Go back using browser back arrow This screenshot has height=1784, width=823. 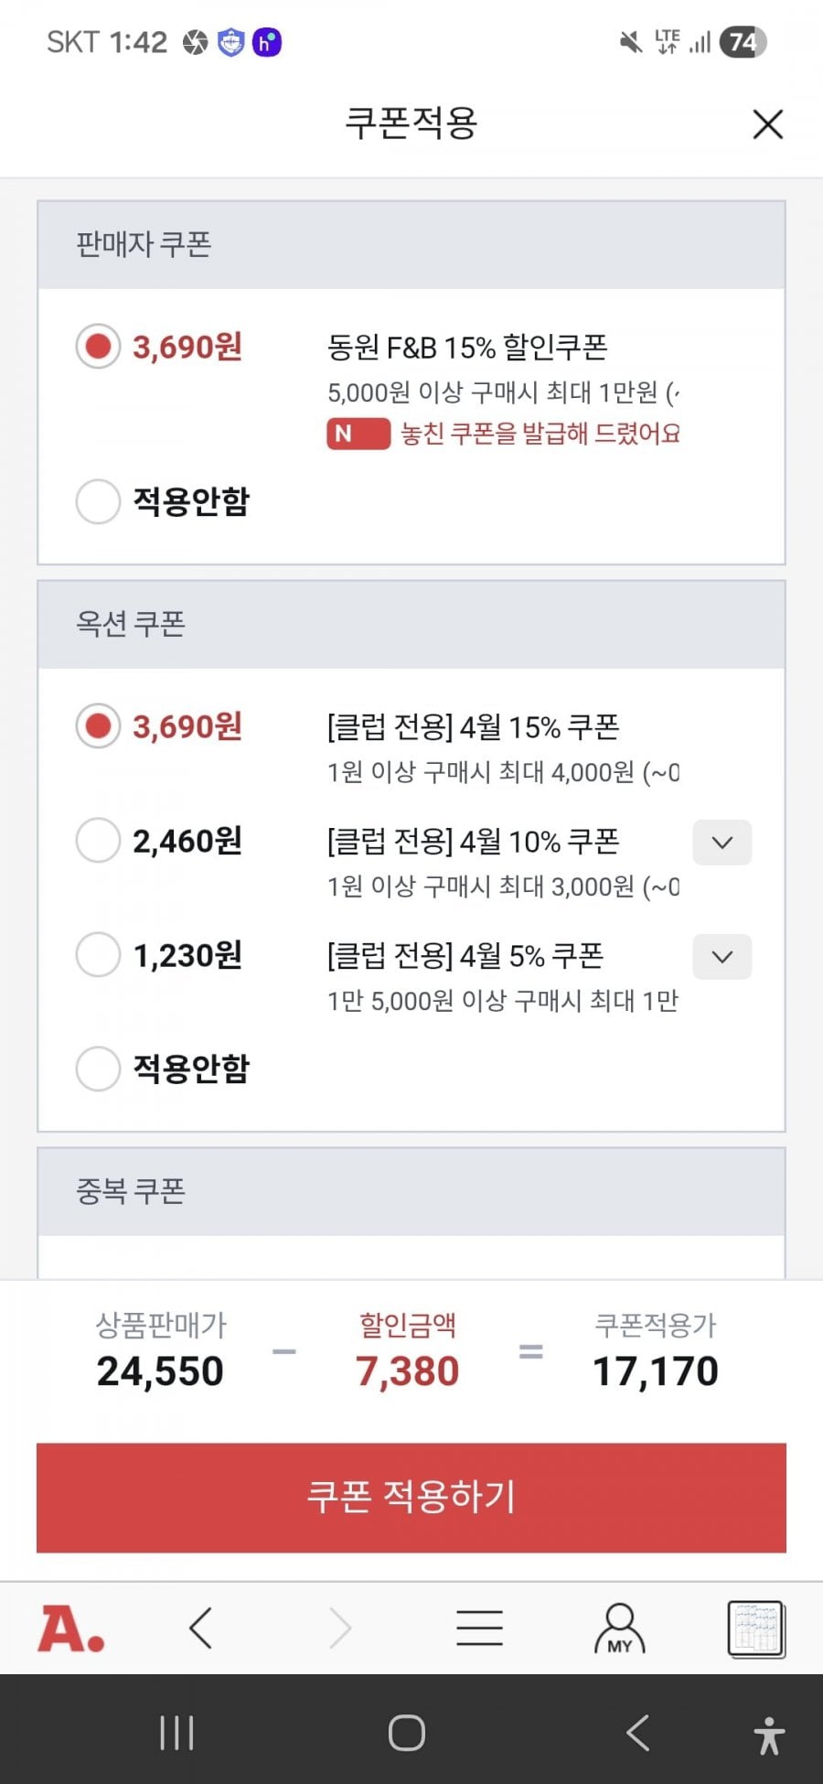click(x=201, y=1628)
